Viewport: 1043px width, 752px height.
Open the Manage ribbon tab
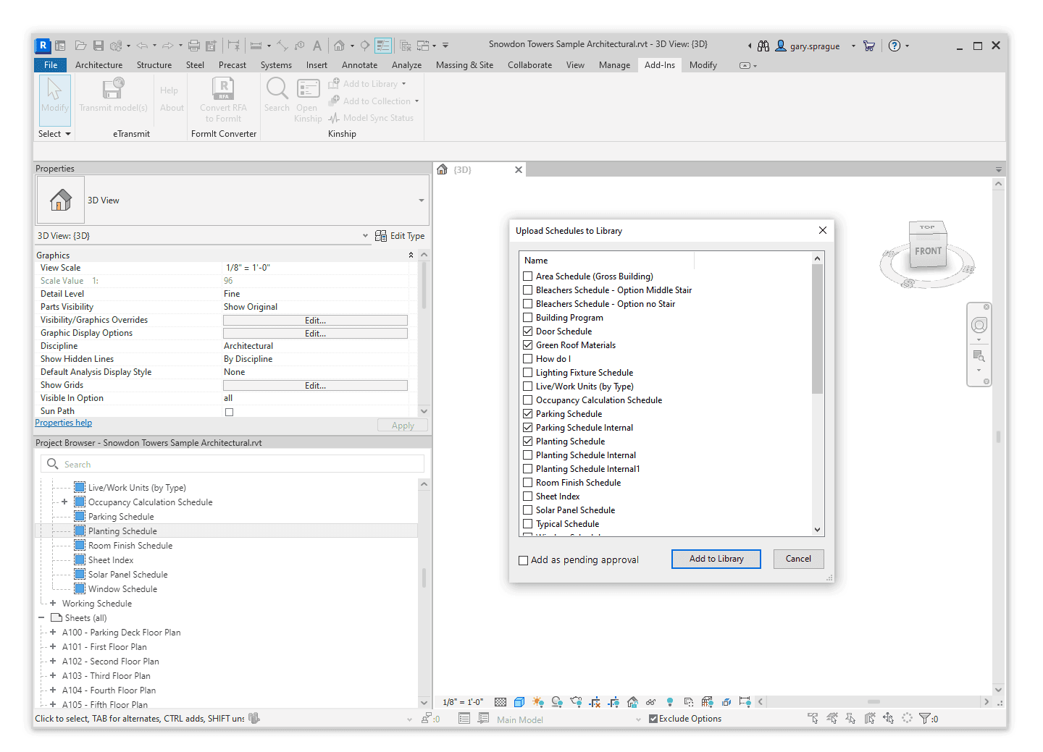(x=614, y=65)
